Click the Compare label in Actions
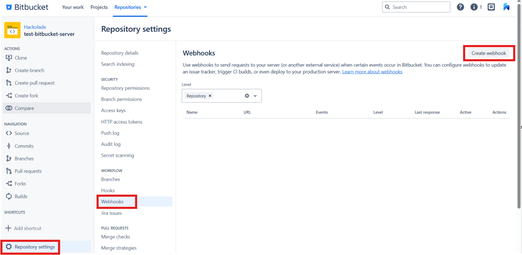The height and width of the screenshot is (255, 522). pos(24,108)
